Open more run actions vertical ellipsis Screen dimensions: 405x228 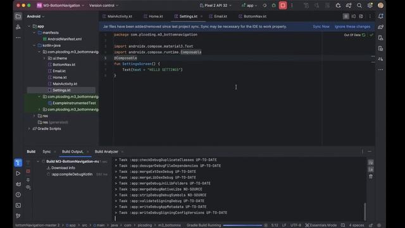click(x=292, y=6)
